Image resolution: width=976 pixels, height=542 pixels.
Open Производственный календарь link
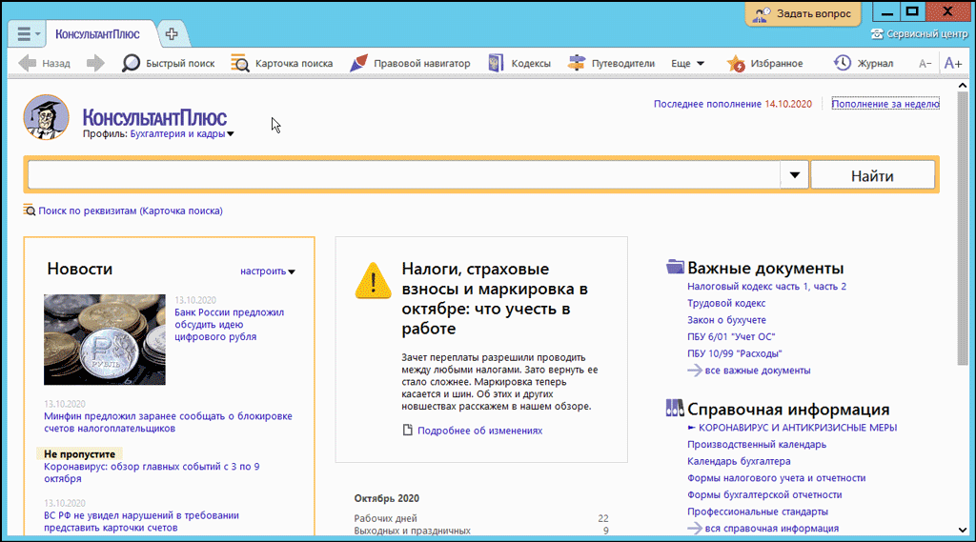(757, 444)
